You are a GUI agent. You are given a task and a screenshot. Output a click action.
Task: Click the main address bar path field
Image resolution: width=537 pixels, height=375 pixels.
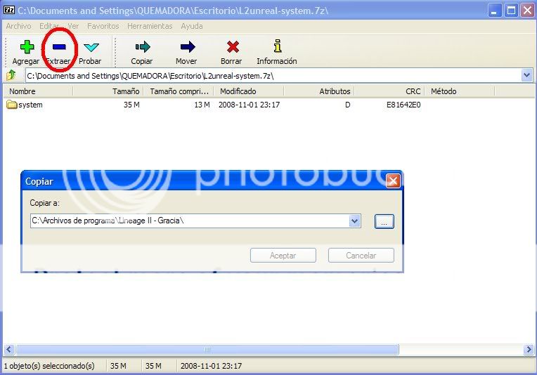tap(273, 75)
